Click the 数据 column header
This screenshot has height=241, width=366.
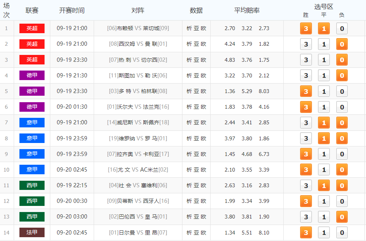click(x=196, y=11)
